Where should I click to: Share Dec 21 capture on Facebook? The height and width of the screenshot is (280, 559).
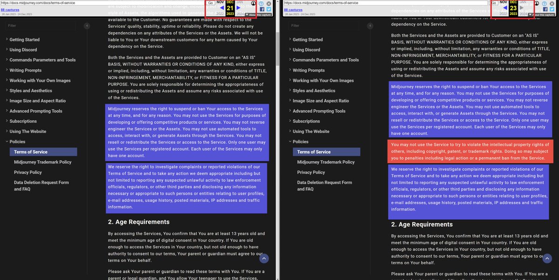tap(262, 9)
